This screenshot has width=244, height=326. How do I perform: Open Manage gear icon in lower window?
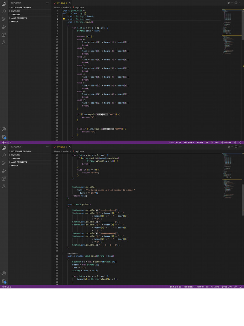[x=4, y=281]
